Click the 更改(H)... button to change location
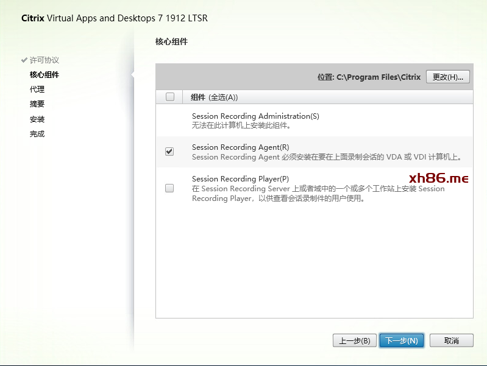The width and height of the screenshot is (487, 366). pos(448,77)
